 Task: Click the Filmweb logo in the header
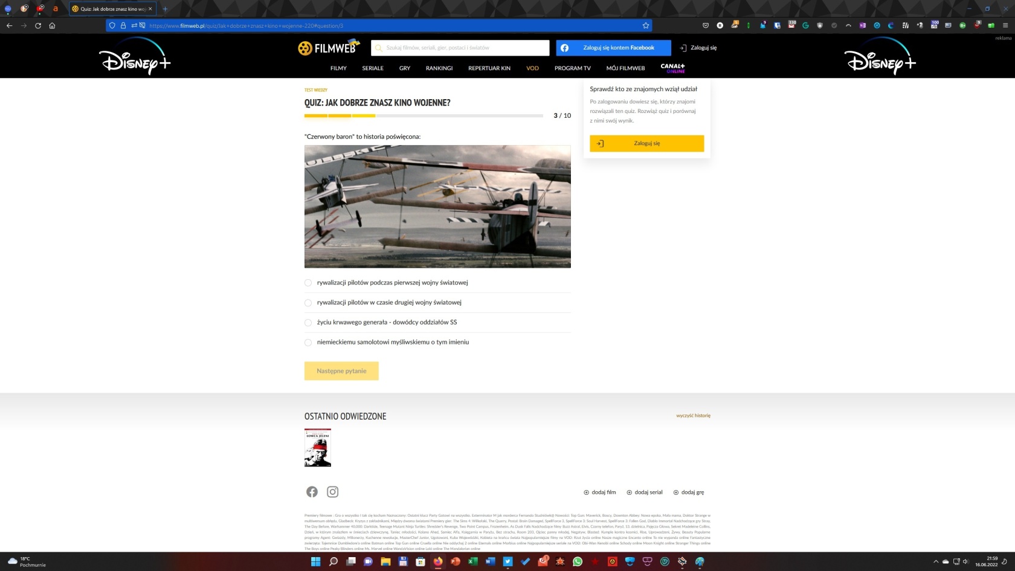click(328, 48)
